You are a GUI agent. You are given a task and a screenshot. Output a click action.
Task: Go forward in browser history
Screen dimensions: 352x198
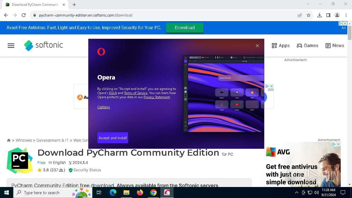point(15,15)
